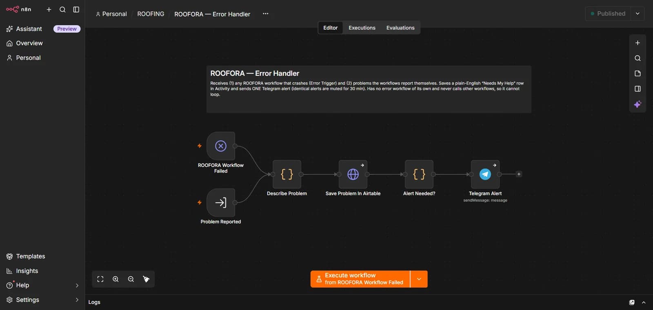
Task: Select Describe Problem code node
Action: [x=287, y=175]
